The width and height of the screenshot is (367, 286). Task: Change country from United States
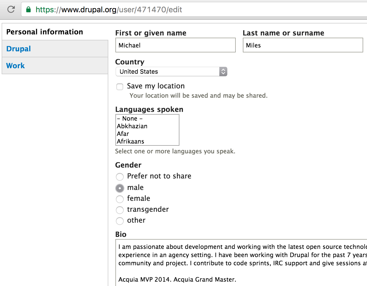click(171, 71)
